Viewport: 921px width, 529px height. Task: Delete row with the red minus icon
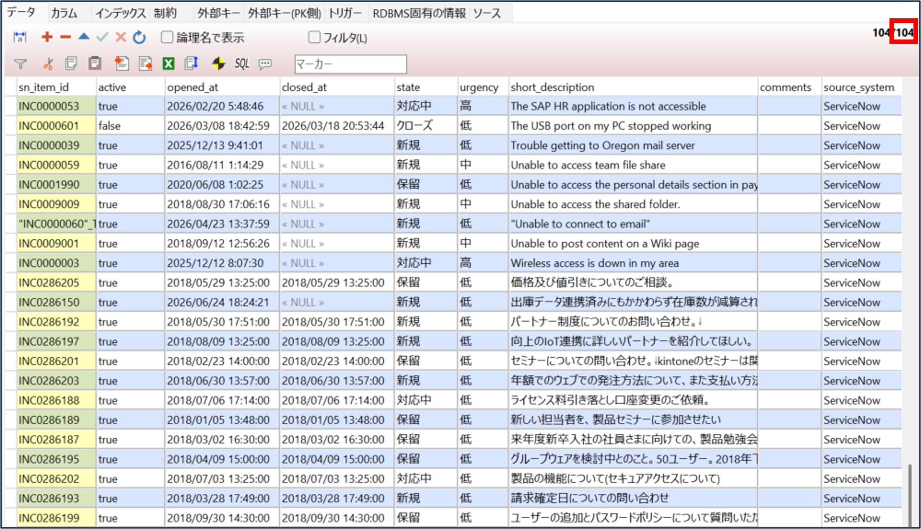point(65,37)
